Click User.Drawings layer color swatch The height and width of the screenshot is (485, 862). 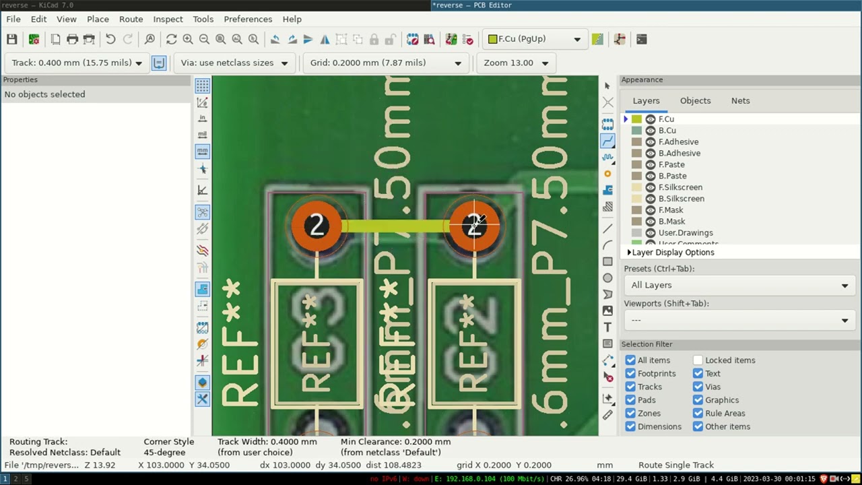click(636, 232)
